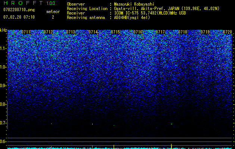This screenshot has width=235, height=149.
Task: Click the name Masayuki Kobayashi
Action: click(134, 4)
